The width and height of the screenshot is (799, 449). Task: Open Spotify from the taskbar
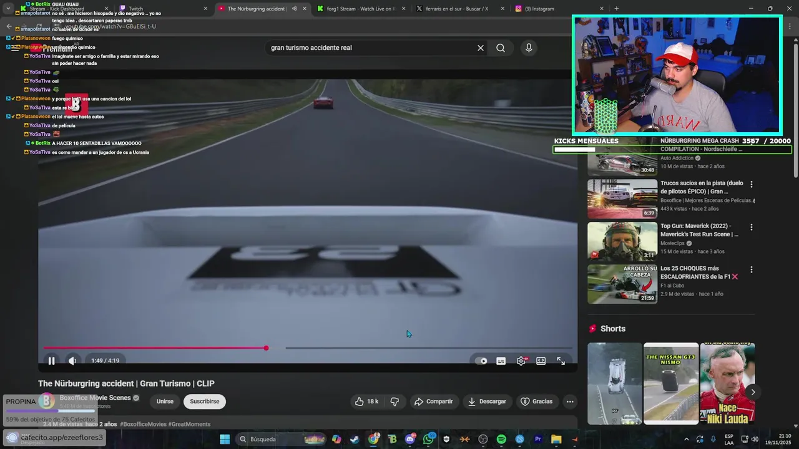501,439
